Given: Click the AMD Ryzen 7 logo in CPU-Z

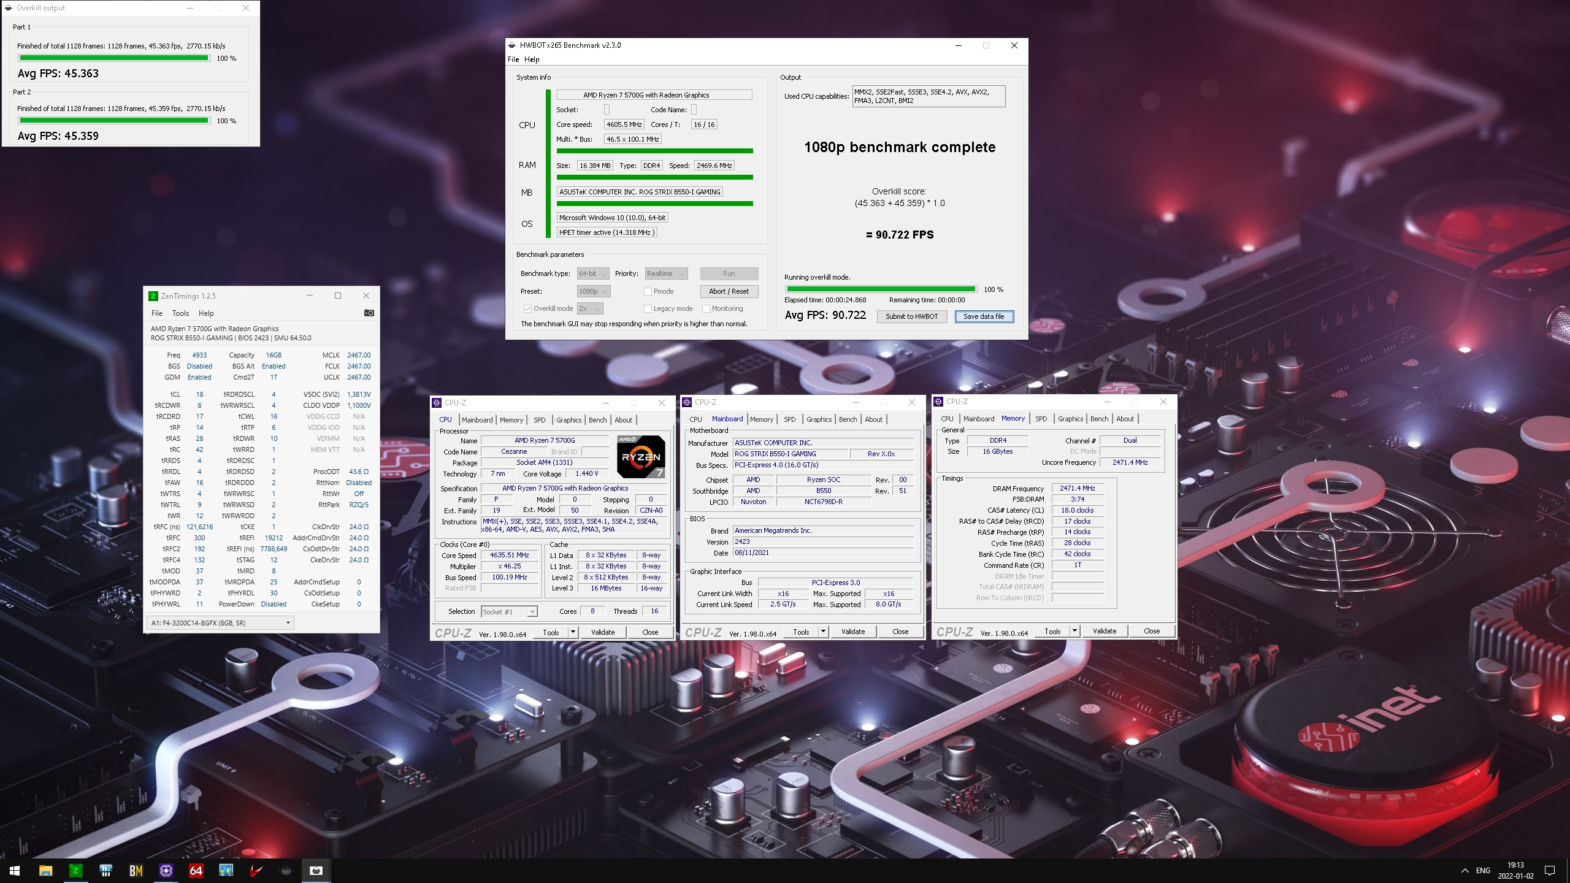Looking at the screenshot, I should click(641, 457).
